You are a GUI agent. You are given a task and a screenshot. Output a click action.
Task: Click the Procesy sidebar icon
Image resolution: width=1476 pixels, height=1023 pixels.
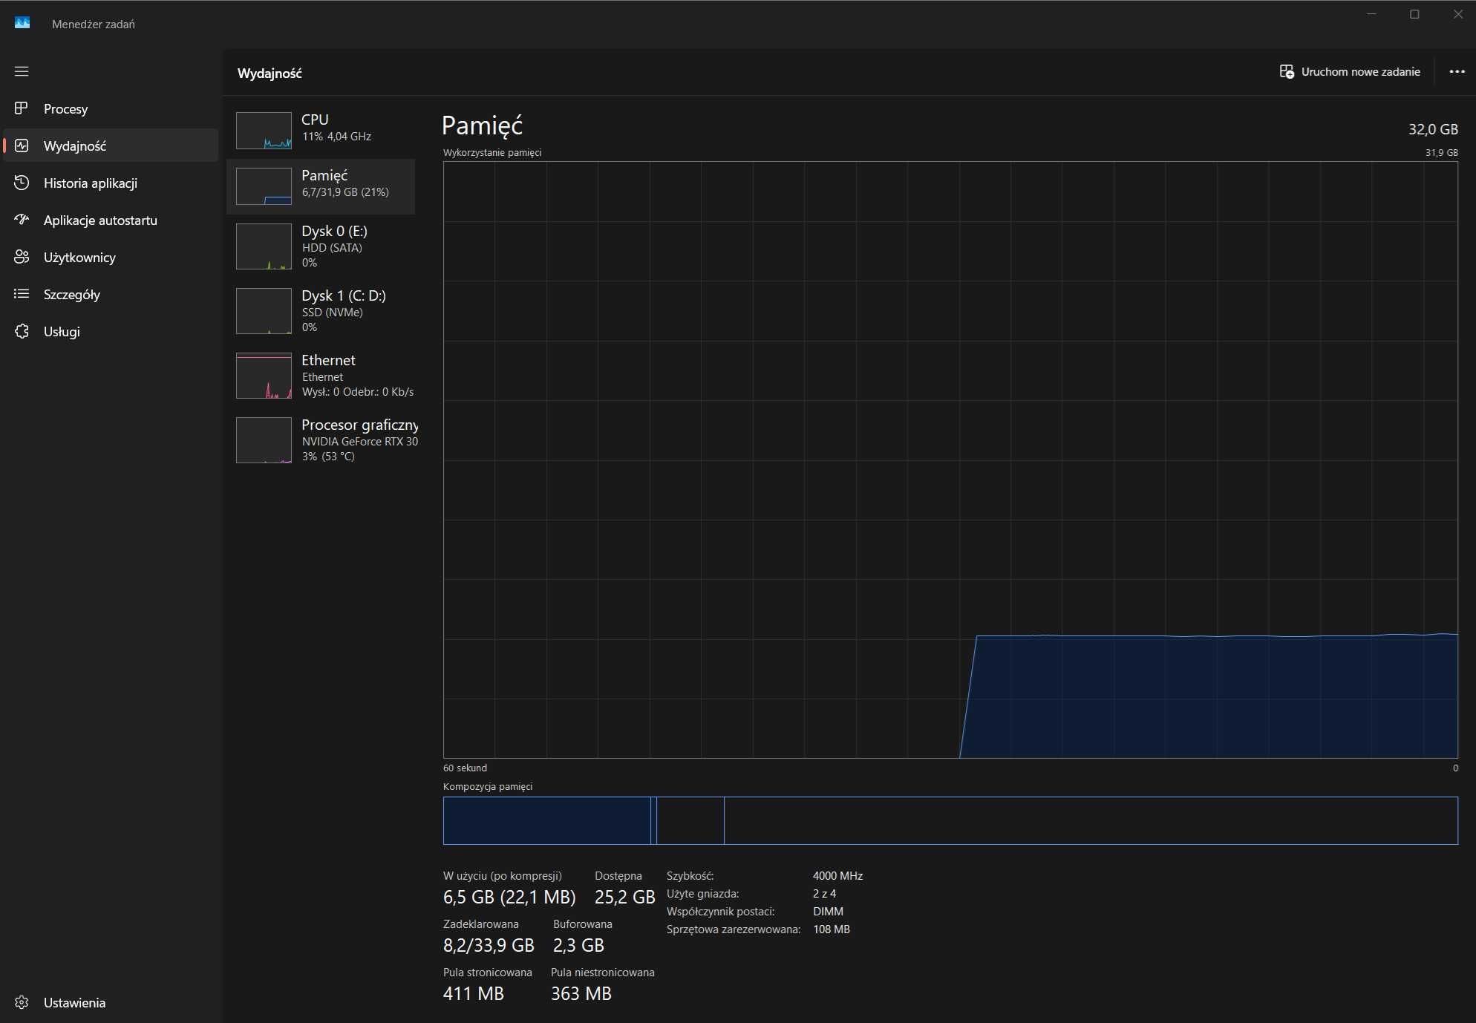click(22, 108)
